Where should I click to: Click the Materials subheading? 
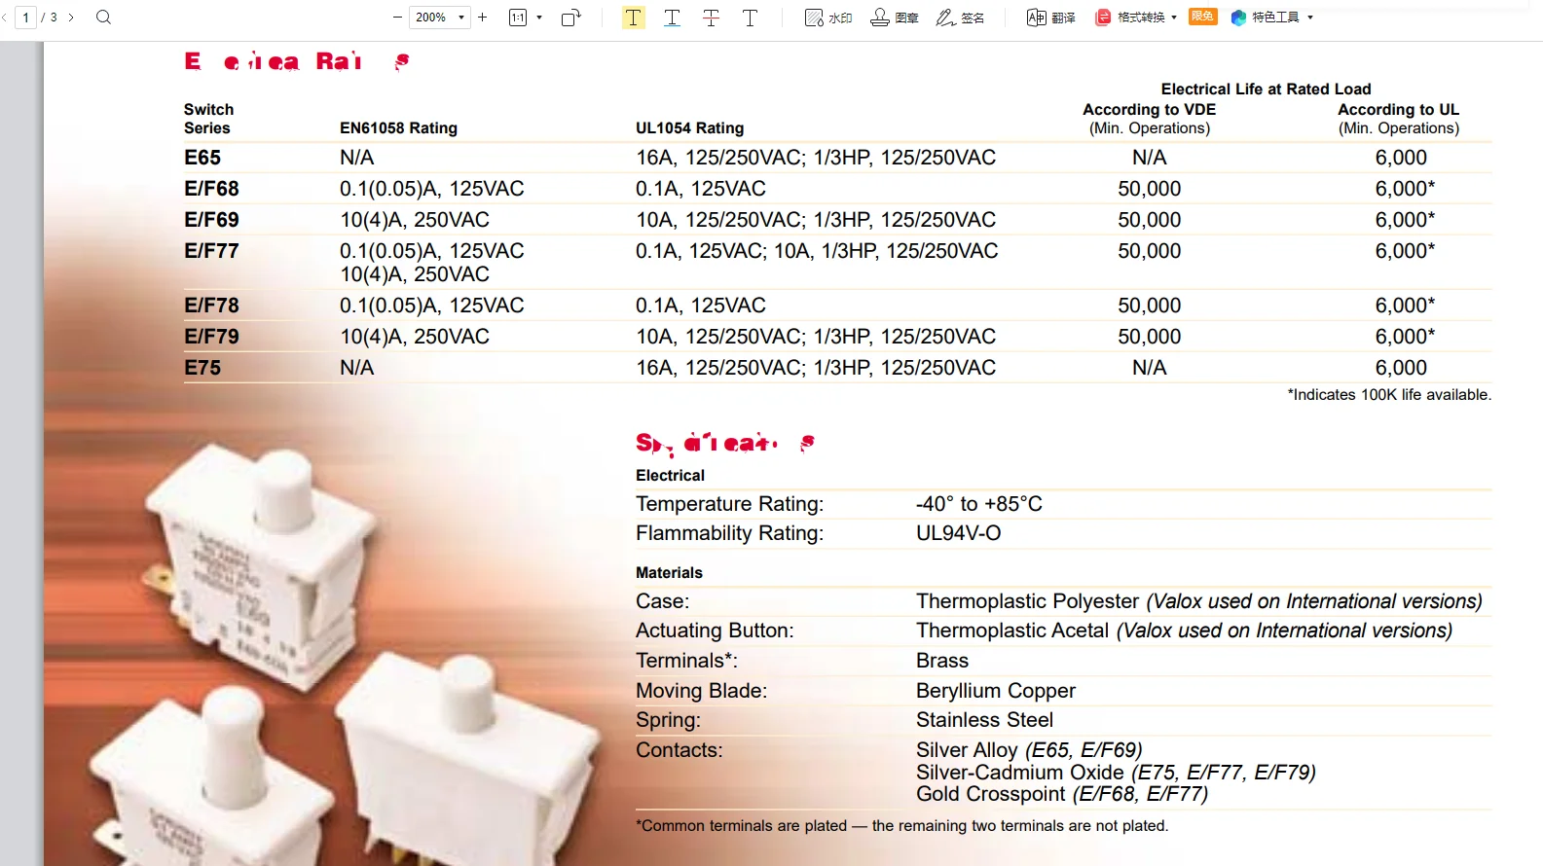pos(669,573)
